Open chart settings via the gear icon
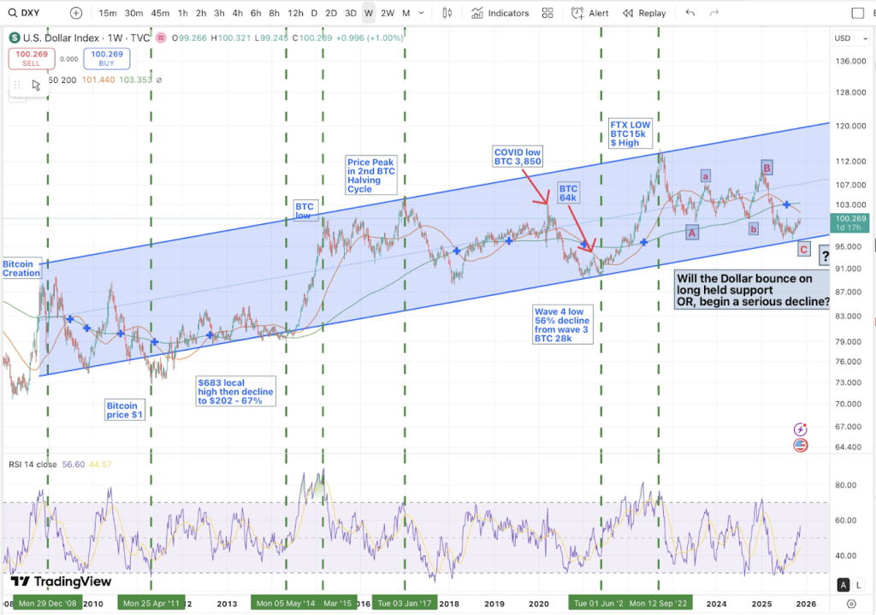The image size is (876, 615). (x=851, y=604)
